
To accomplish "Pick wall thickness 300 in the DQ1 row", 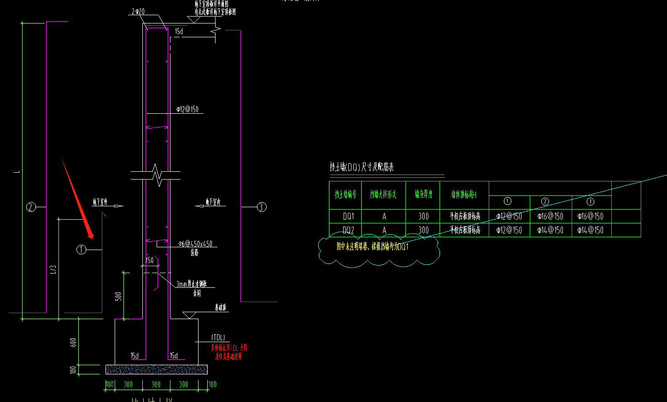I will [x=423, y=216].
